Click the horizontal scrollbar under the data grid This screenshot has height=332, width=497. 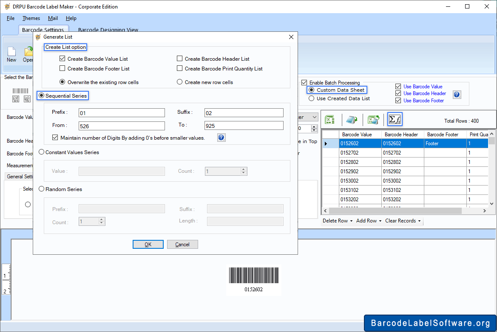pyautogui.click(x=395, y=211)
